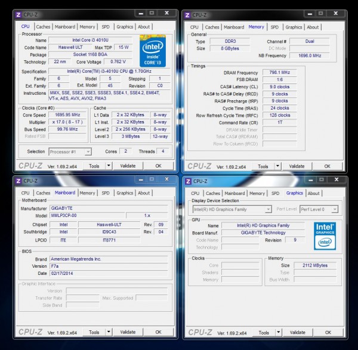Click the Level 3 cache value 3 MBytes
The image size is (358, 350).
coord(131,136)
